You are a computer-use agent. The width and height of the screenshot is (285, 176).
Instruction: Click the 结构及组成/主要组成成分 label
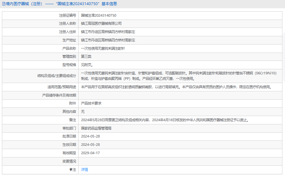click(57, 76)
